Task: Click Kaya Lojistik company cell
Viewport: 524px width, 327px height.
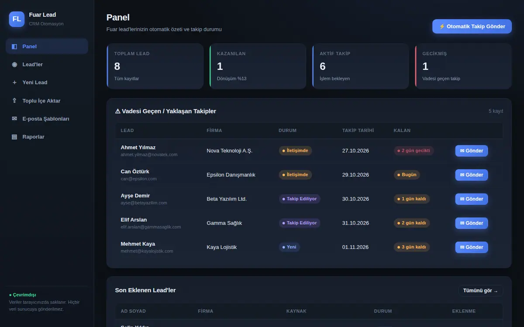Action: pos(222,247)
